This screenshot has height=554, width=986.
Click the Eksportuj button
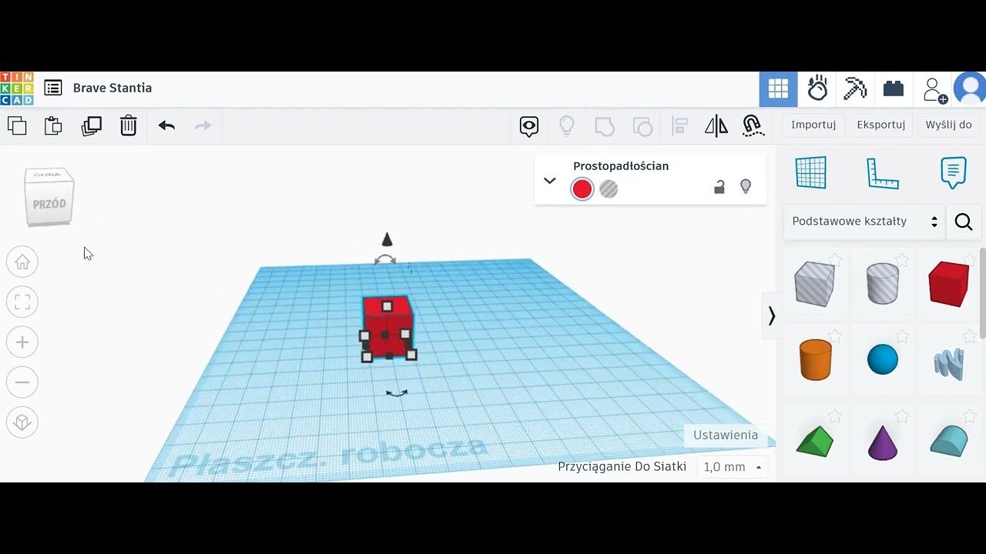881,125
